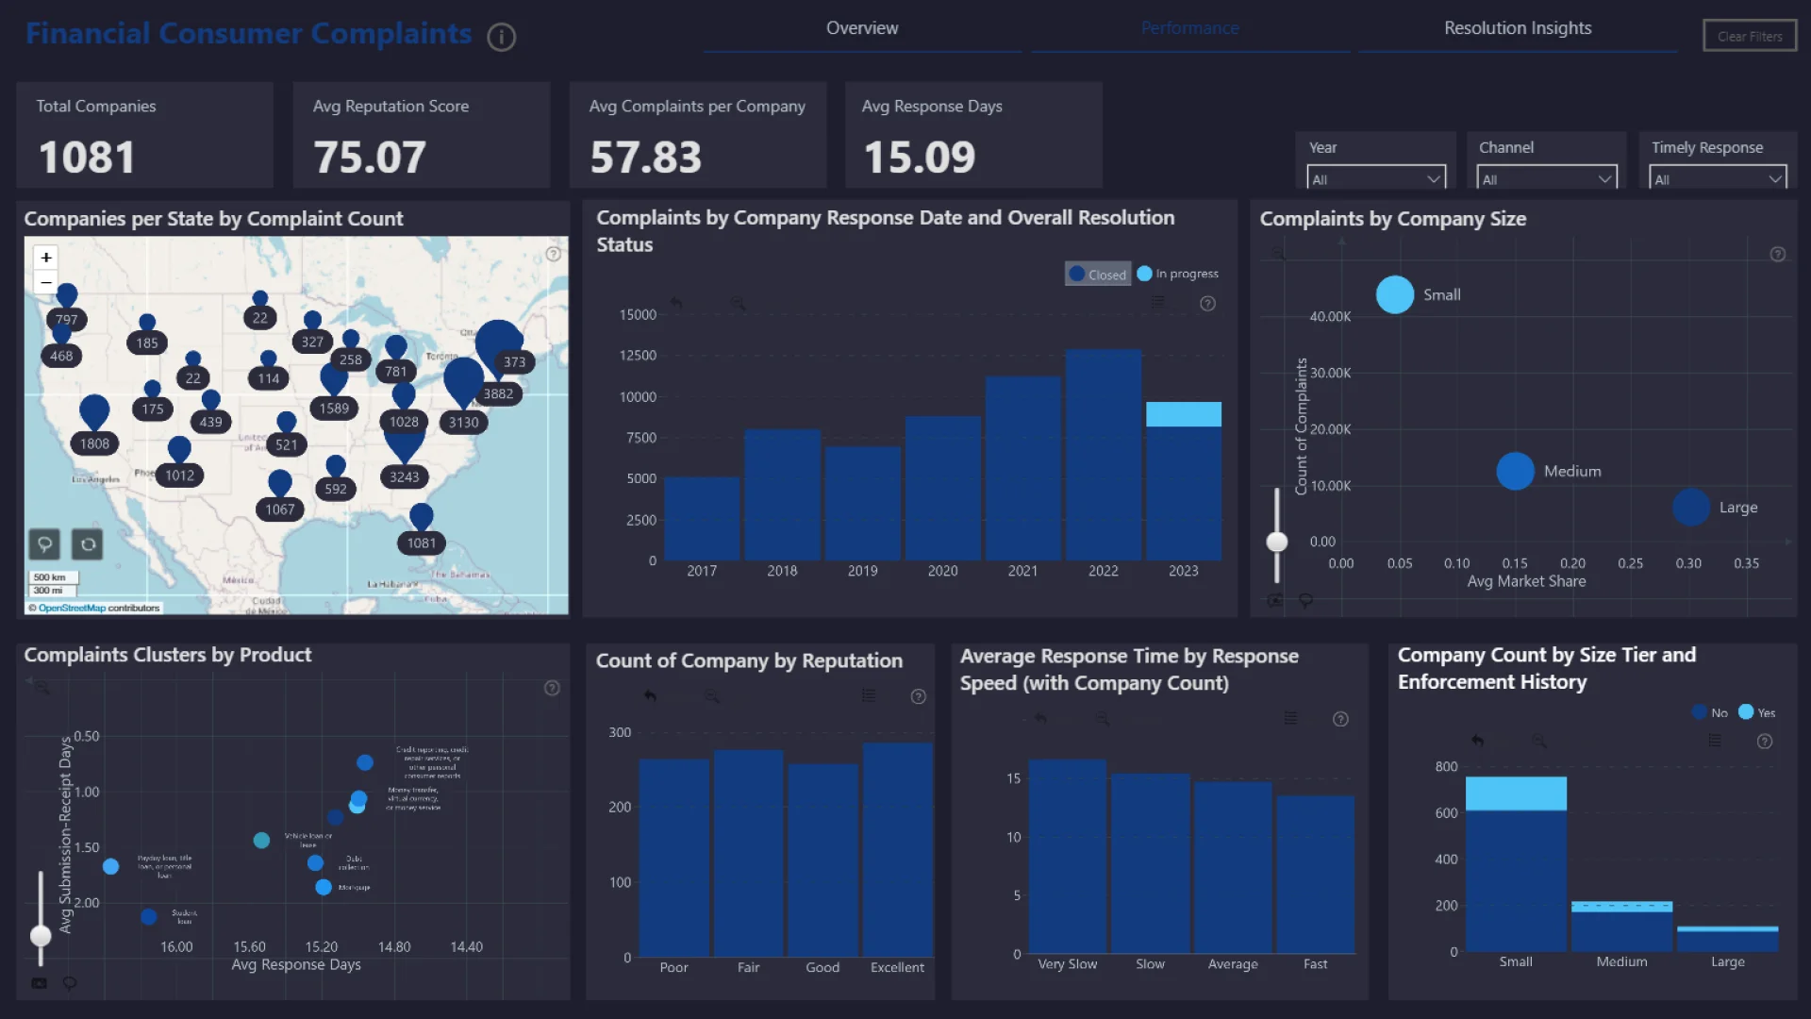Open the Timely Response dropdown

pos(1718,178)
